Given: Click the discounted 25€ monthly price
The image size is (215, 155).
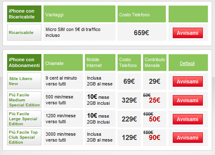Looking at the screenshot, I should tap(154, 100).
